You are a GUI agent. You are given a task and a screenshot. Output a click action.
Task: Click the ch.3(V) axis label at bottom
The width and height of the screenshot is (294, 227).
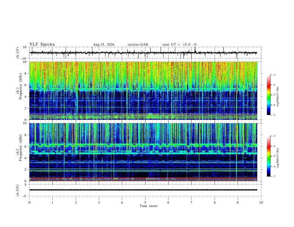click(18, 191)
